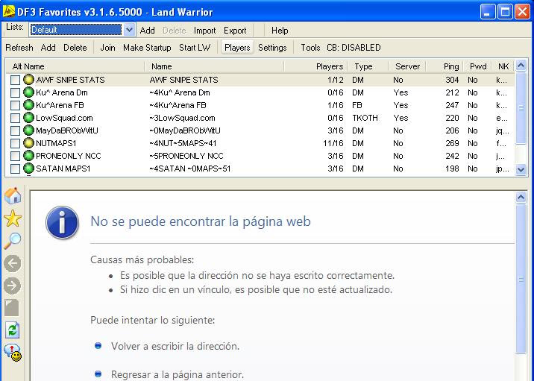Click the green status ball of PRONEONLY NCC
This screenshot has height=381, width=534.
(28, 156)
